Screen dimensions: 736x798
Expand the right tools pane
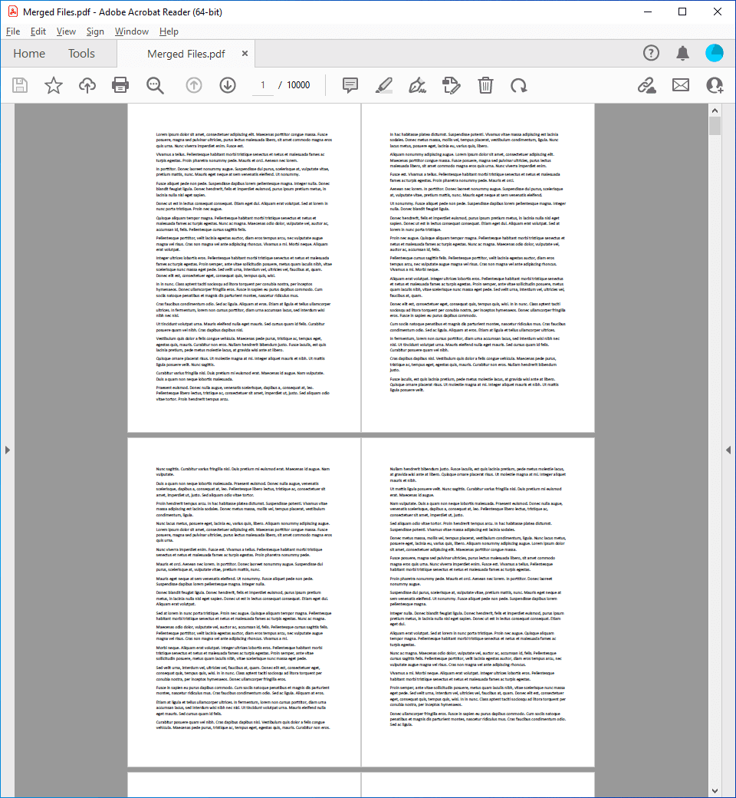click(x=728, y=450)
